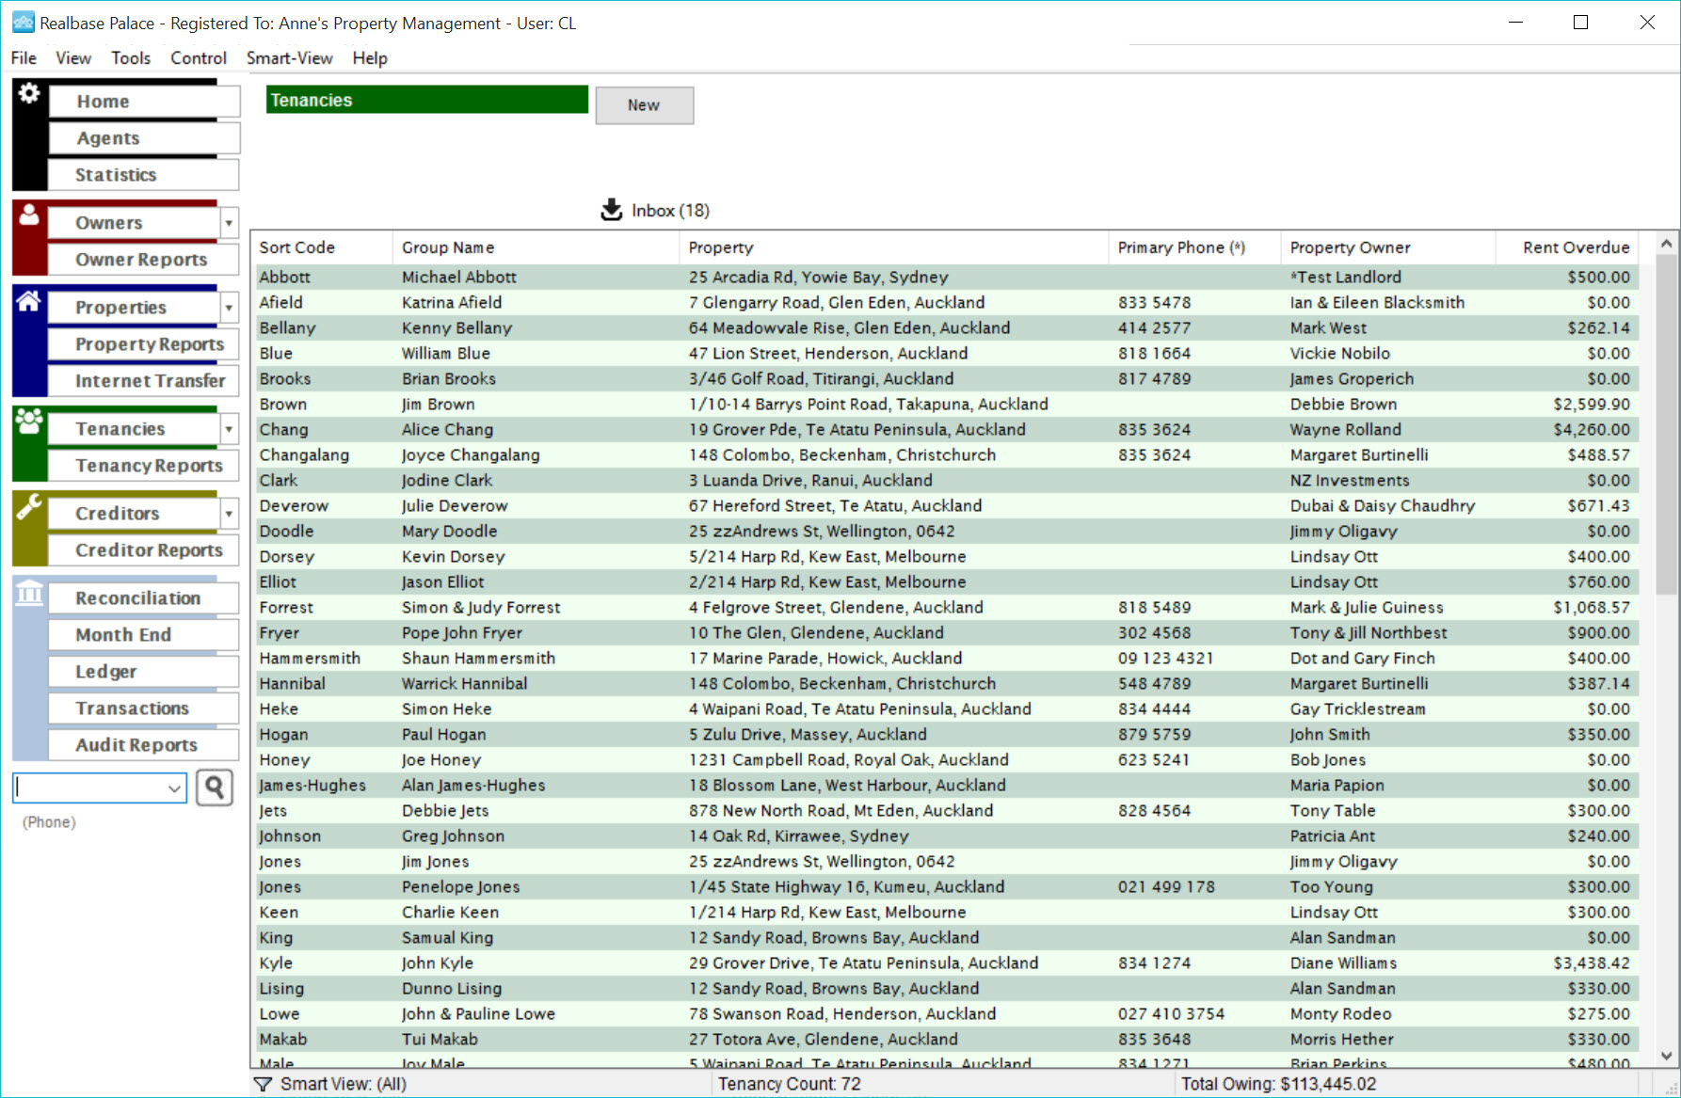The width and height of the screenshot is (1681, 1098).
Task: Click the people group icon beside Tenancies
Action: click(29, 421)
